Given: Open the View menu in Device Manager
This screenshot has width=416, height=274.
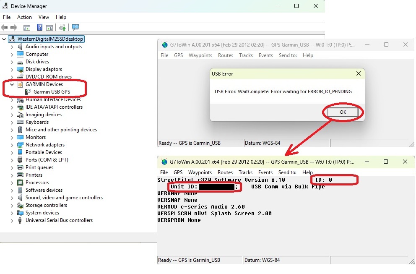Looking at the screenshot, I should [44, 17].
